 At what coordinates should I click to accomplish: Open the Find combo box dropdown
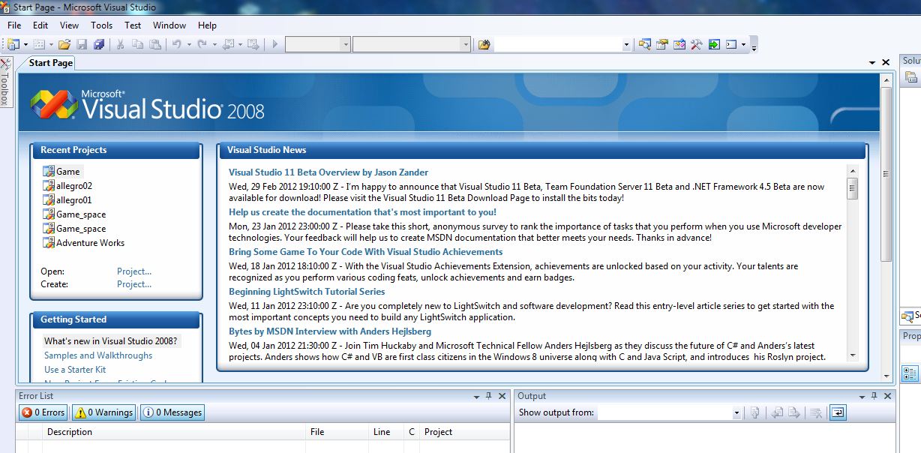pos(626,44)
